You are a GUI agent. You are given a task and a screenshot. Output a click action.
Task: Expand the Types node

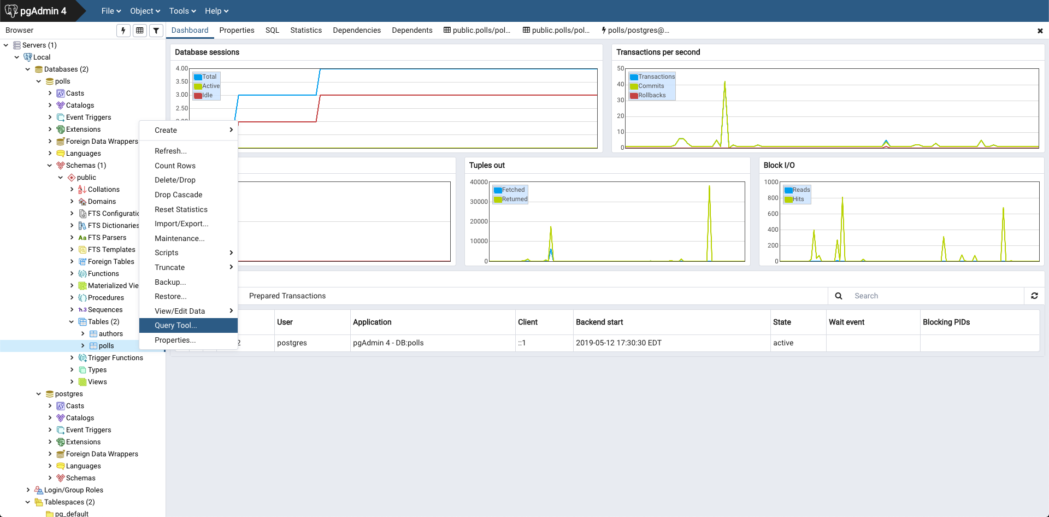(72, 370)
